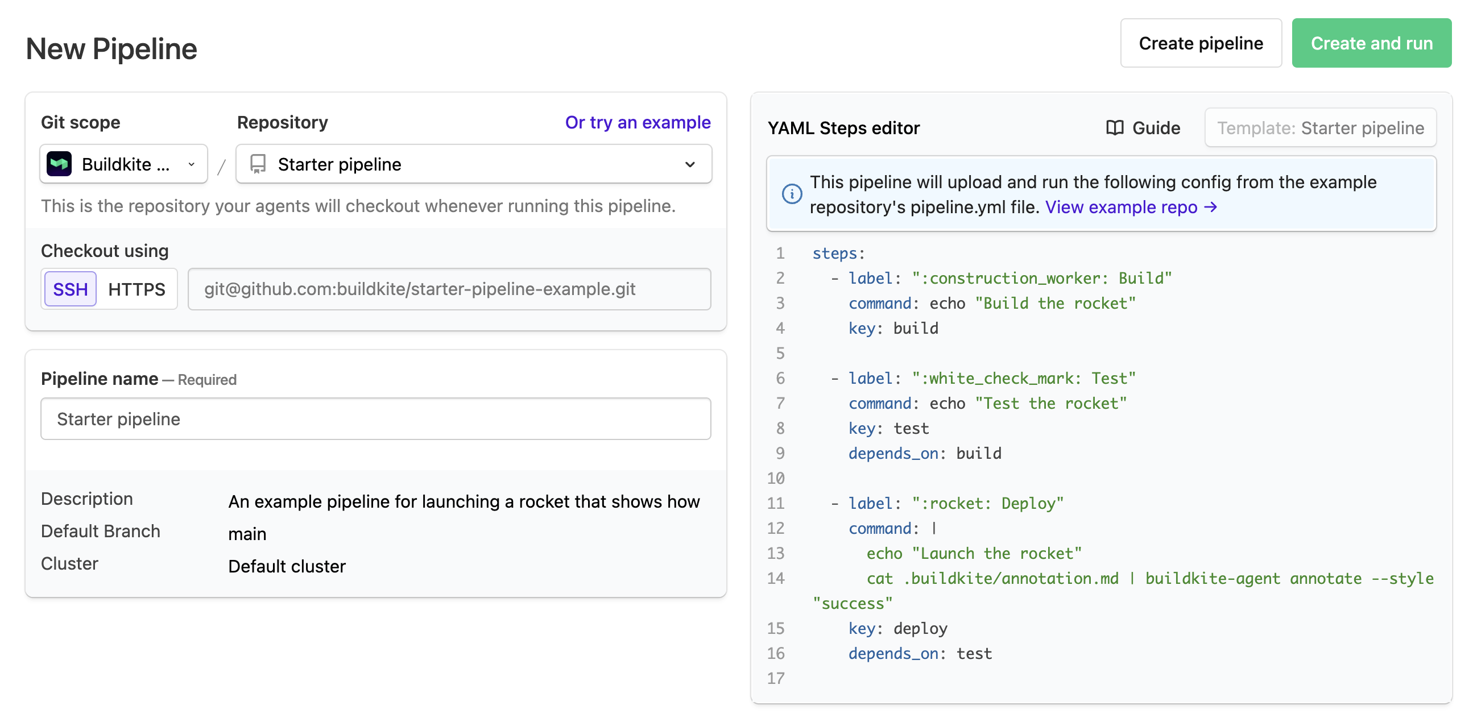Select SSH as the checkout method
This screenshot has height=722, width=1473.
click(x=69, y=289)
